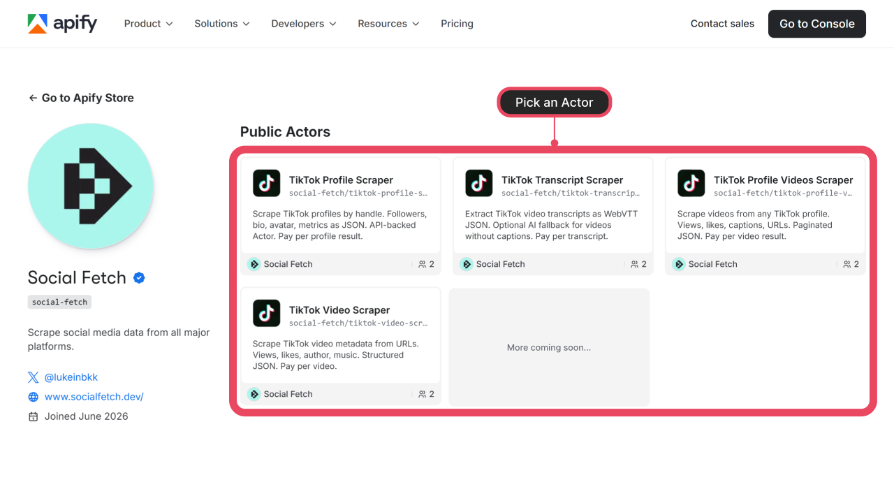This screenshot has width=894, height=503.
Task: Click Contact sales link
Action: click(x=722, y=24)
